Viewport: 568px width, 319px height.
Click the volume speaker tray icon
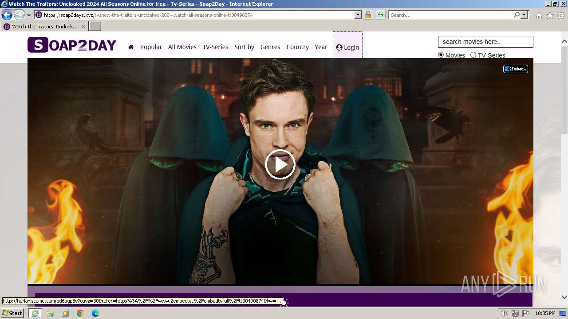pyautogui.click(x=505, y=313)
